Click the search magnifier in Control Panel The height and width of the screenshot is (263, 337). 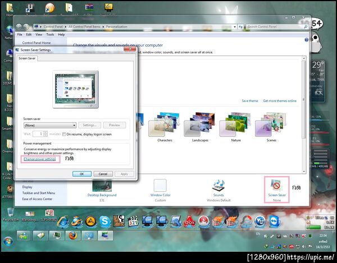306,27
